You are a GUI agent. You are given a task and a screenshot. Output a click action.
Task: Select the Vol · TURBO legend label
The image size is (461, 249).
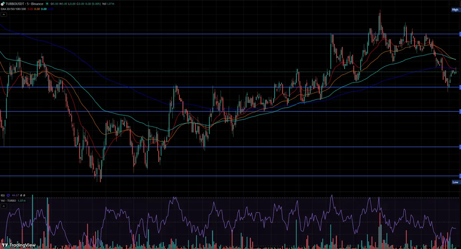(x=8, y=201)
